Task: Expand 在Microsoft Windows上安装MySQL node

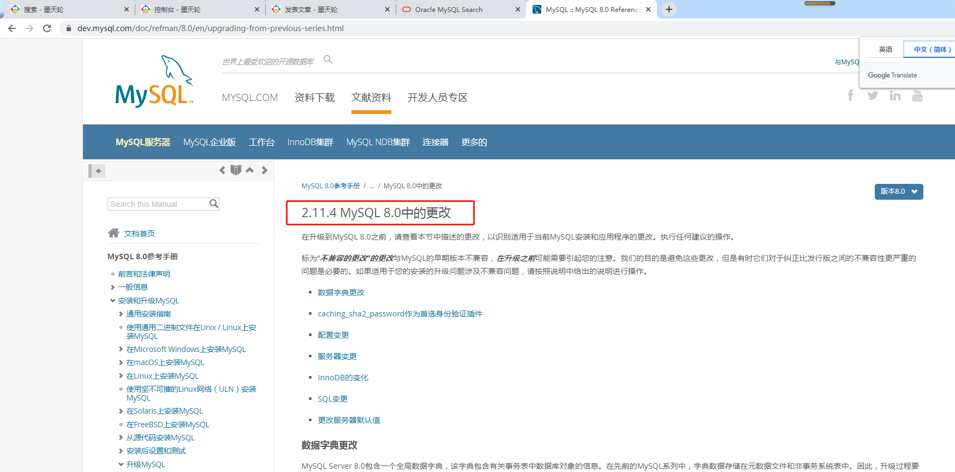Action: [121, 349]
